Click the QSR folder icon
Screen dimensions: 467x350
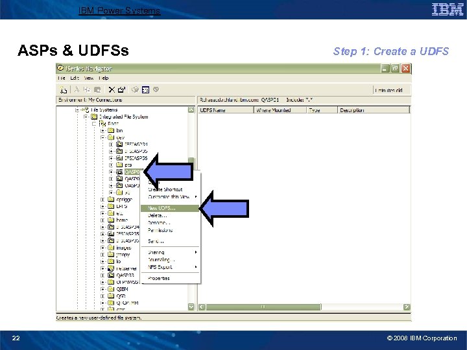click(111, 296)
